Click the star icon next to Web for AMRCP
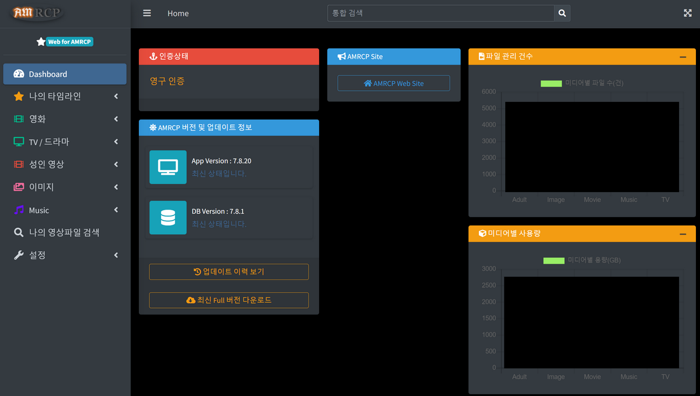Image resolution: width=700 pixels, height=396 pixels. click(x=41, y=42)
